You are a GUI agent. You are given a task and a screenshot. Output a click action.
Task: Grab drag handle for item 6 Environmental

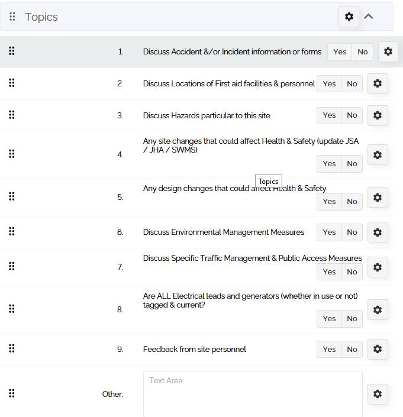tap(12, 231)
